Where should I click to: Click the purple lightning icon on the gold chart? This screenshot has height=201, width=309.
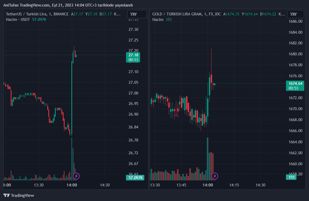(215, 176)
